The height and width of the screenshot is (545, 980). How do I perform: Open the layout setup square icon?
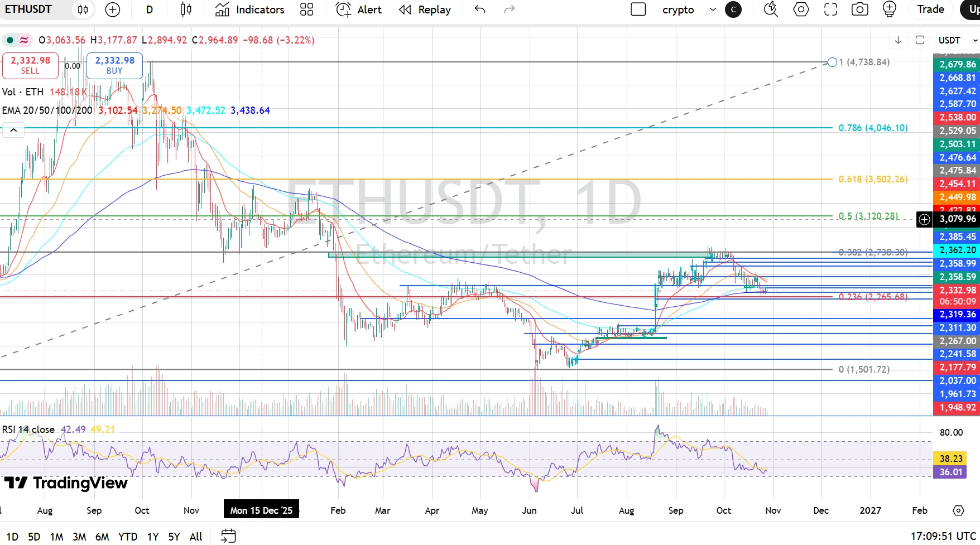[x=638, y=9]
